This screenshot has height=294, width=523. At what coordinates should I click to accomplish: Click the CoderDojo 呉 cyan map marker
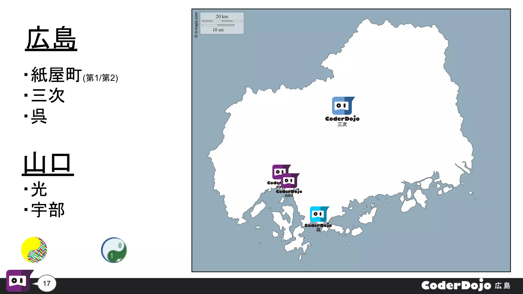click(x=318, y=219)
